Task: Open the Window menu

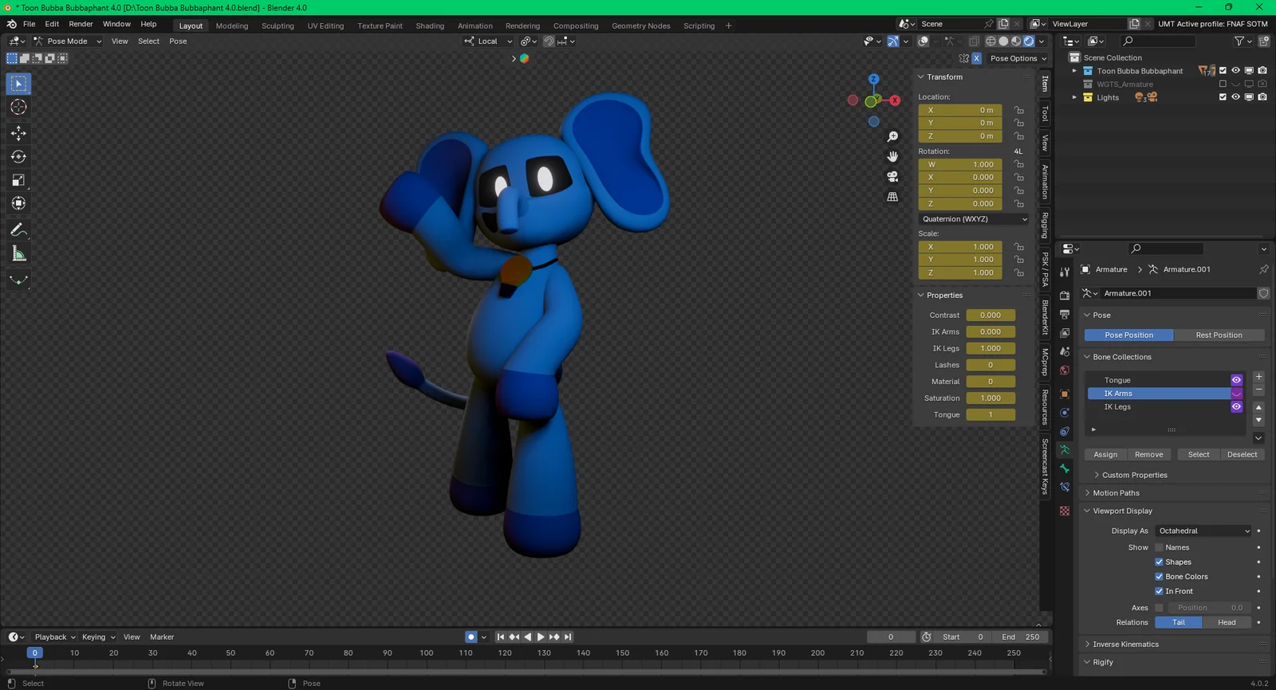Action: (x=116, y=24)
